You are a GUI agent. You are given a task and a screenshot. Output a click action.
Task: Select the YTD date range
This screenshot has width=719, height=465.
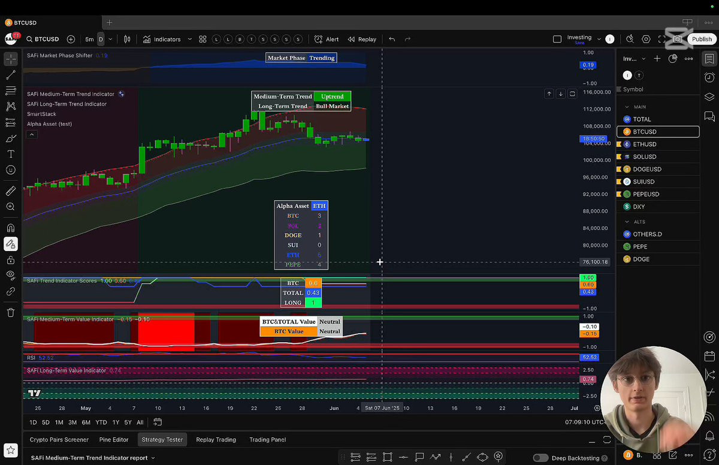coord(101,422)
